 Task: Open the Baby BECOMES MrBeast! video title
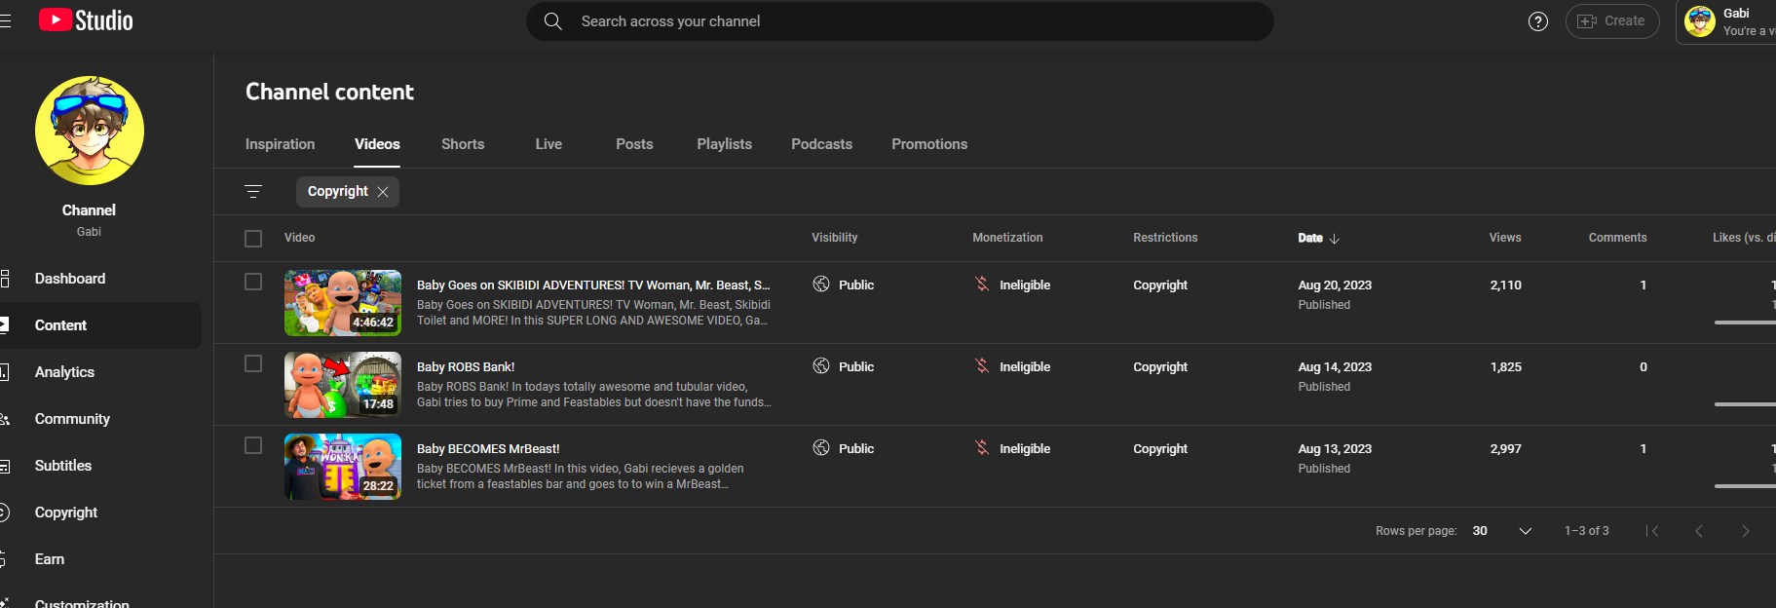pyautogui.click(x=488, y=449)
